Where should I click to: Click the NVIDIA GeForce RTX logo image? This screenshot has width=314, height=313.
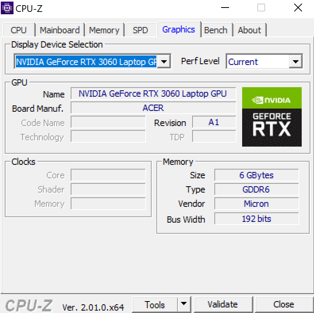tap(272, 117)
